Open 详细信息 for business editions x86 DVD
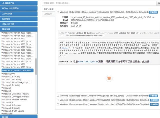Screen dimensions: 160x118 (x=153, y=96)
